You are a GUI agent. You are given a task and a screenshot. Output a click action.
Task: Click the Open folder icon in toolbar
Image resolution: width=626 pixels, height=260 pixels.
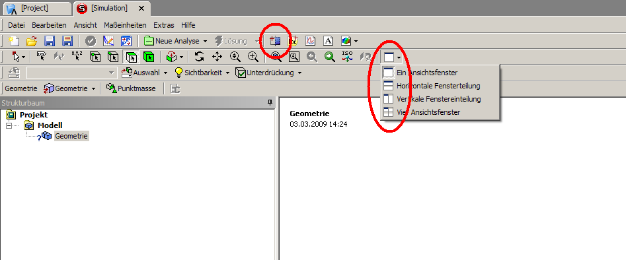click(x=32, y=41)
